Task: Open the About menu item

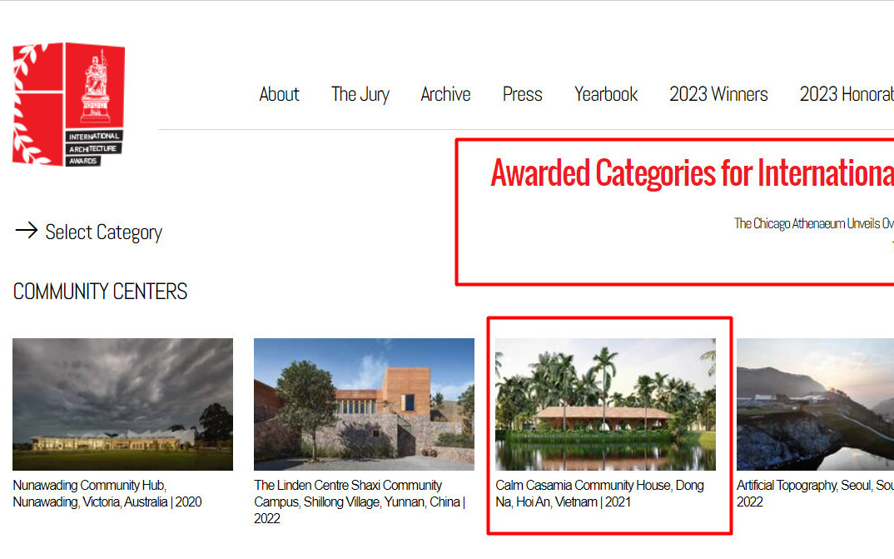Action: 279,94
